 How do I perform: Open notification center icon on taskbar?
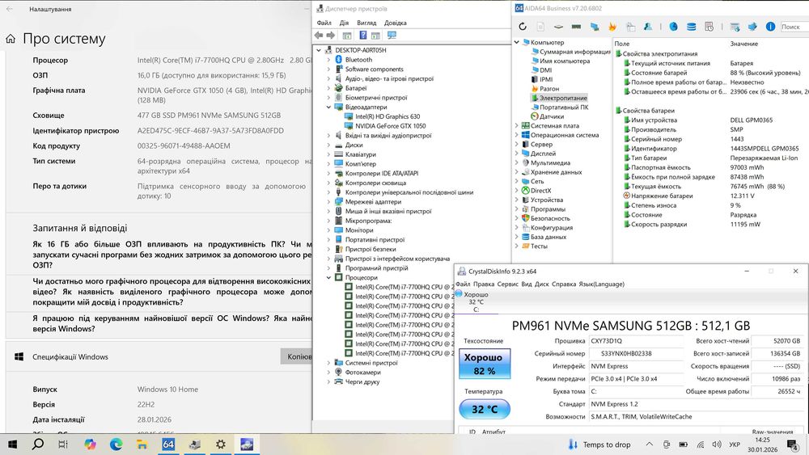tap(793, 444)
